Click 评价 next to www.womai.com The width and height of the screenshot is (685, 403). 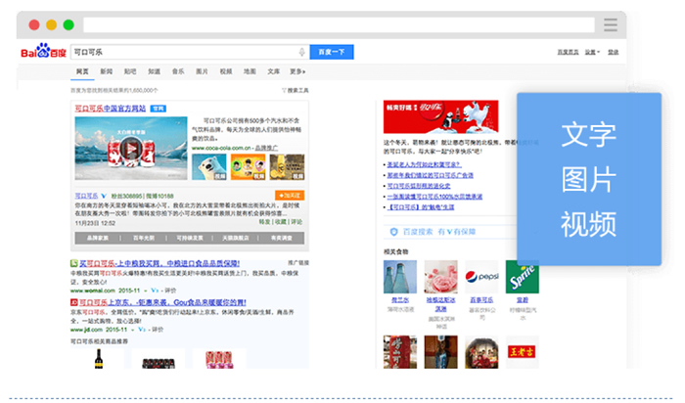[170, 291]
